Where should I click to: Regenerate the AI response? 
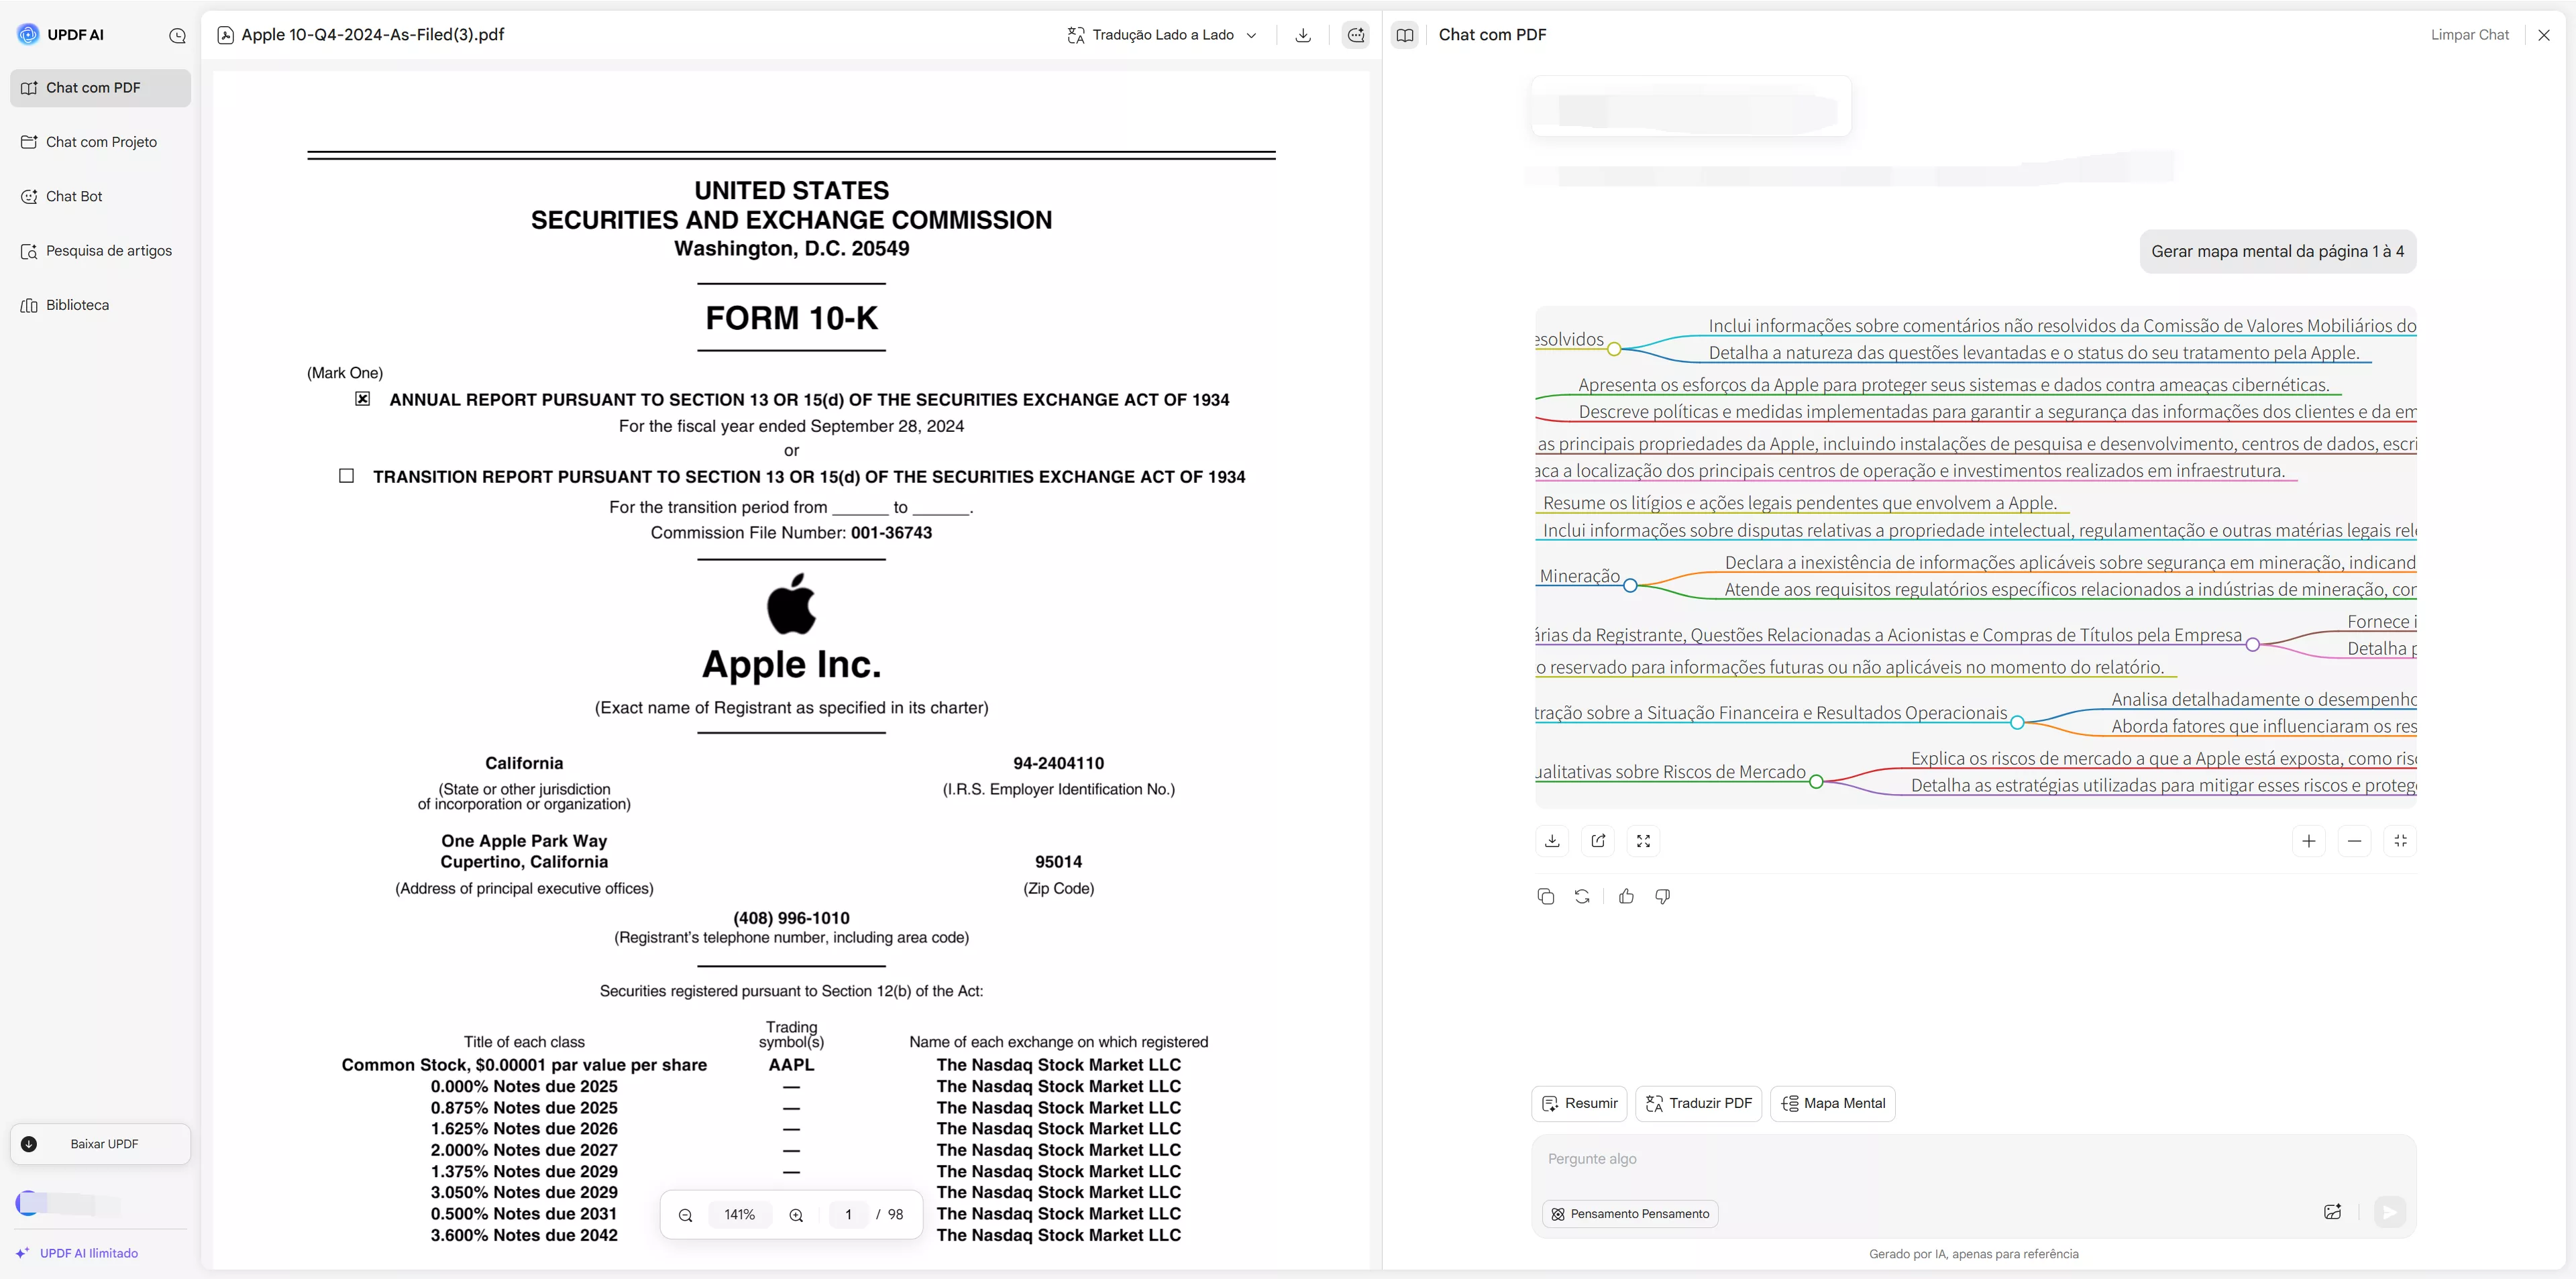(1581, 896)
